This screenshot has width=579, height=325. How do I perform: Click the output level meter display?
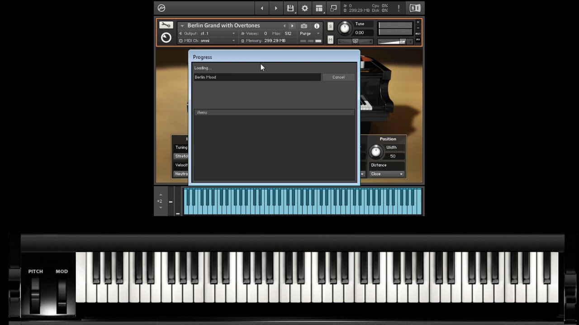(x=395, y=29)
